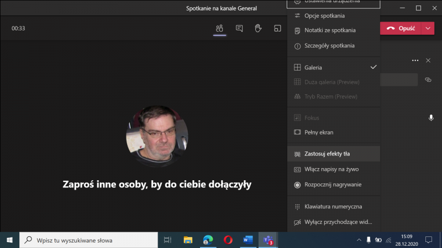This screenshot has width=442, height=248.
Task: Open the meeting chat icon
Action: tap(239, 28)
